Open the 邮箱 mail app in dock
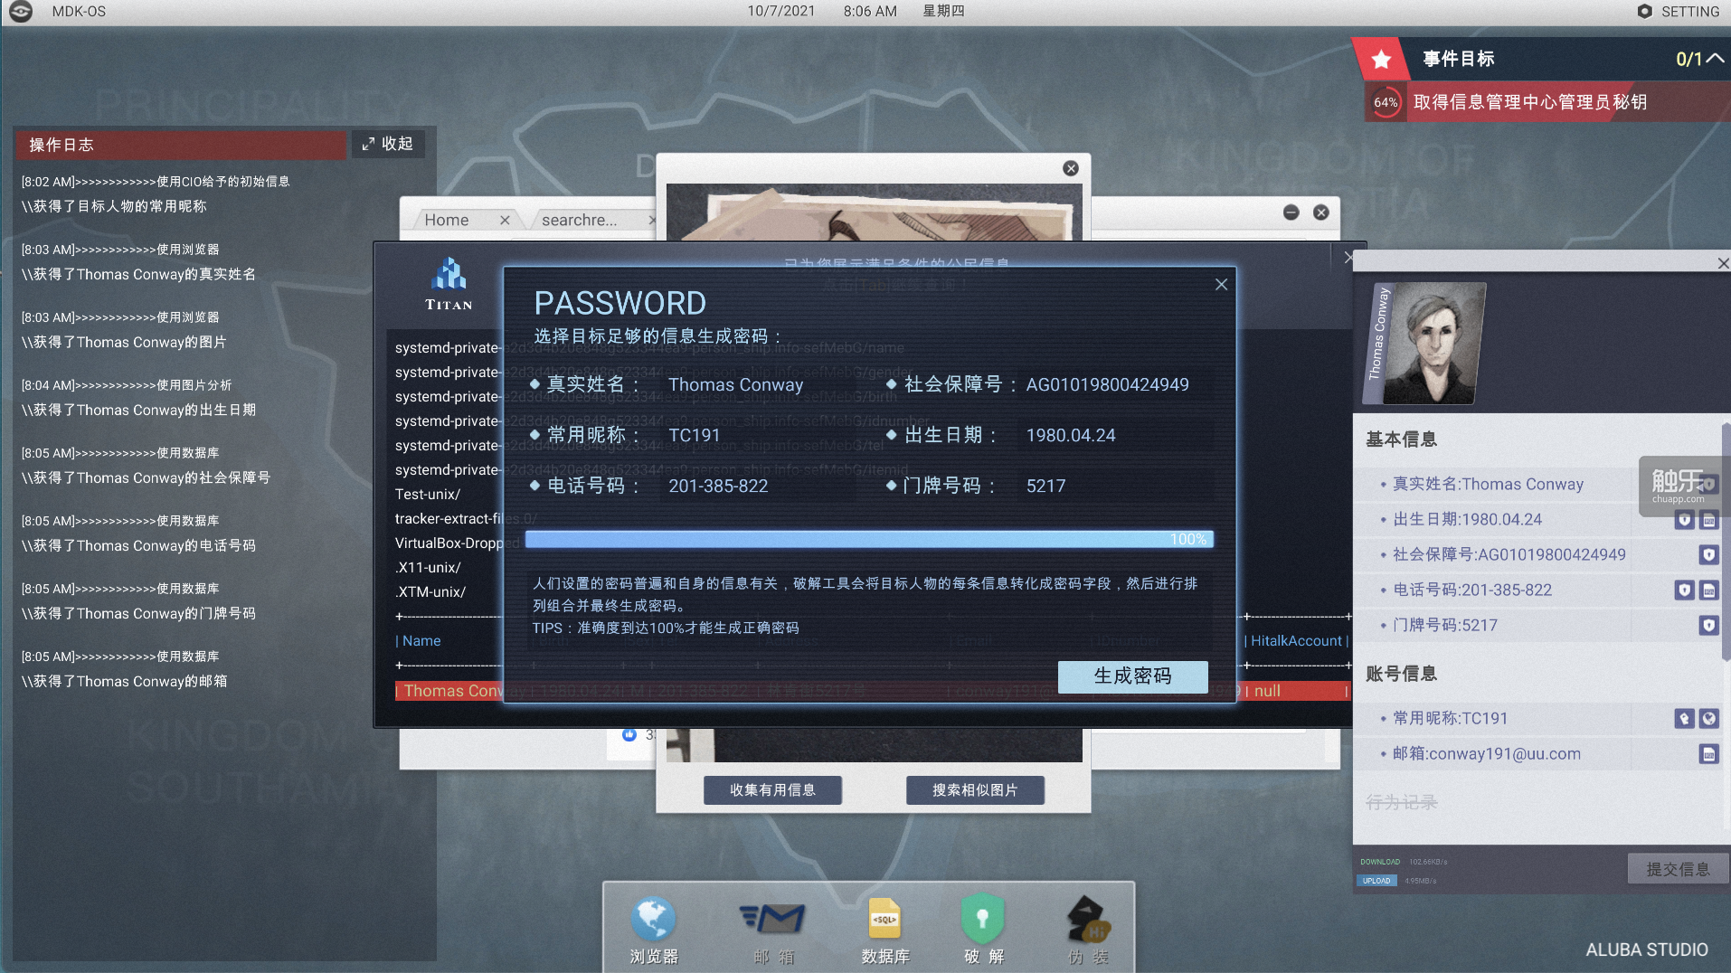This screenshot has height=973, width=1731. coord(773,929)
